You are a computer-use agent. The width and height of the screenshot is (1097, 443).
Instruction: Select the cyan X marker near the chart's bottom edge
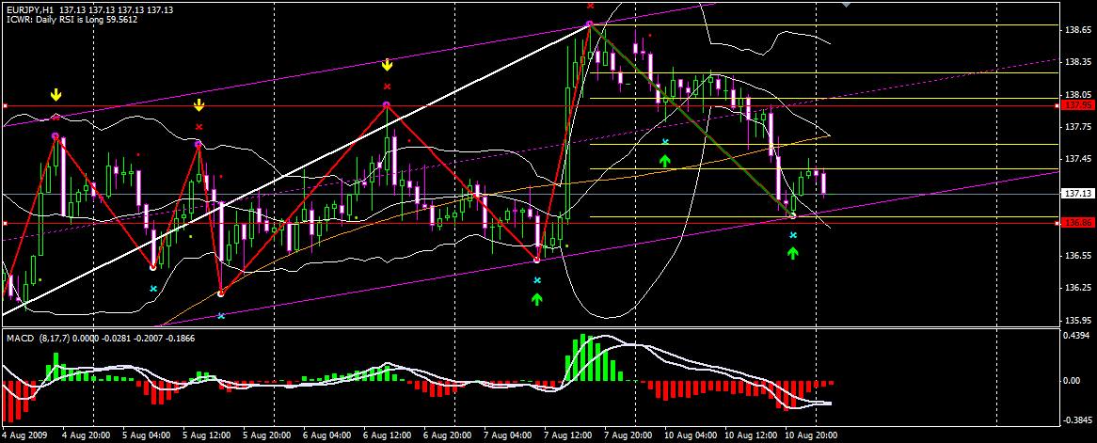(x=221, y=316)
